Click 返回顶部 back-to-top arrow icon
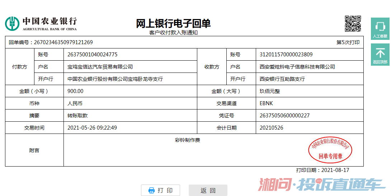 (380, 55)
